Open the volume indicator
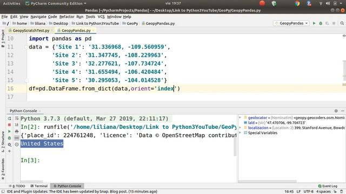This screenshot has width=346, height=194. click(x=328, y=3)
